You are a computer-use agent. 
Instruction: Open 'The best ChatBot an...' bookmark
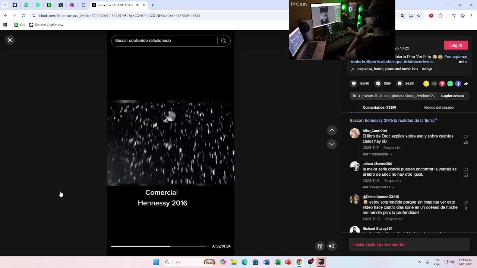(46, 25)
